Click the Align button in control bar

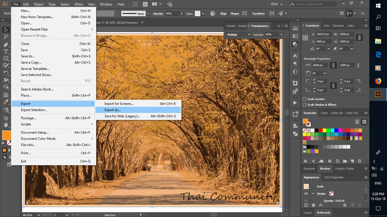point(223,14)
